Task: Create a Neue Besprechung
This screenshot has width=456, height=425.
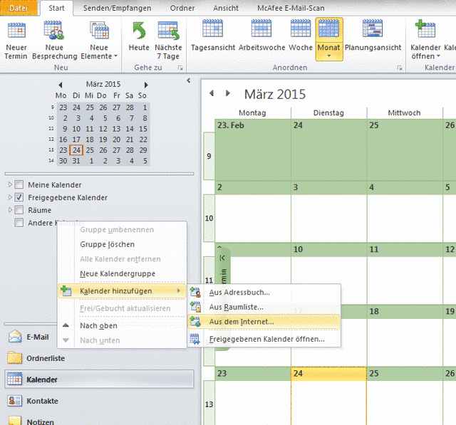Action: [54, 31]
